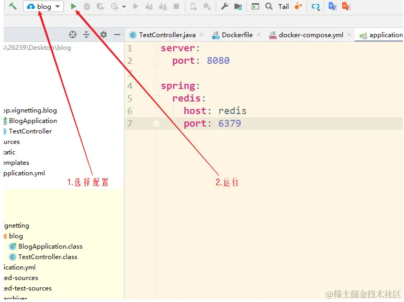Select the application.yml file in the target tree
404x302 pixels.
(19, 267)
